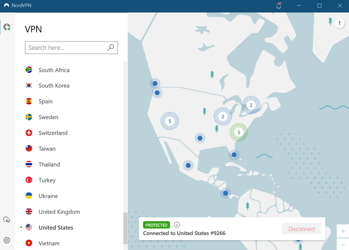
Task: Open the 42 shield counter icon
Action: [x=7, y=220]
